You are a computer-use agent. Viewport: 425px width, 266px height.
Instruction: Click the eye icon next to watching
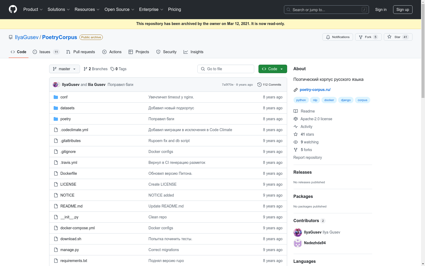296,142
